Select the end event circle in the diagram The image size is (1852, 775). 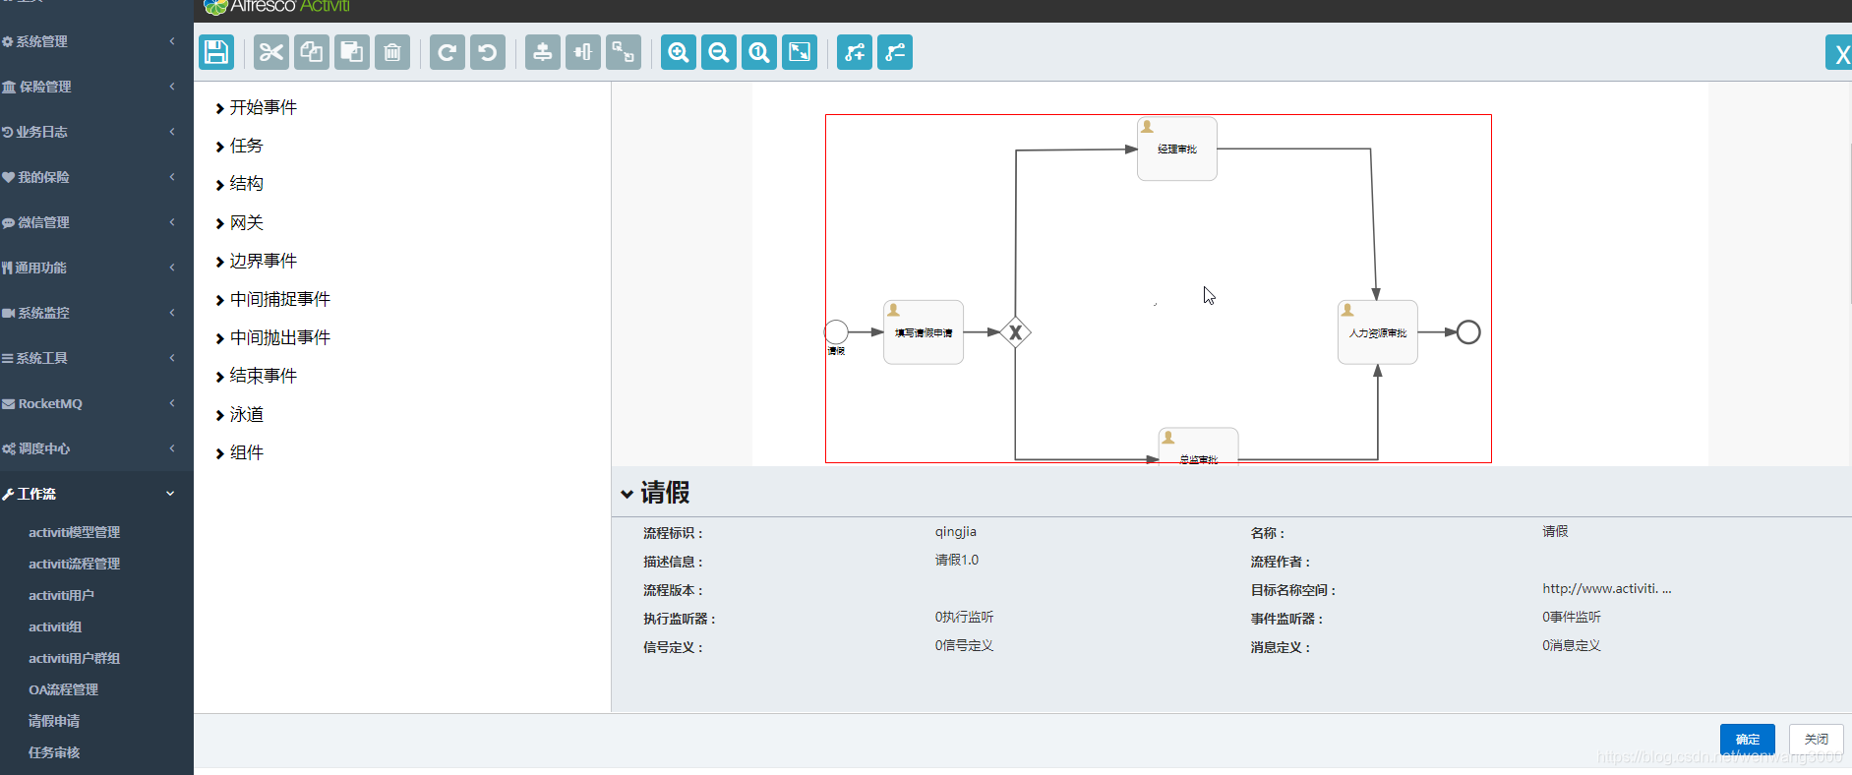tap(1468, 332)
